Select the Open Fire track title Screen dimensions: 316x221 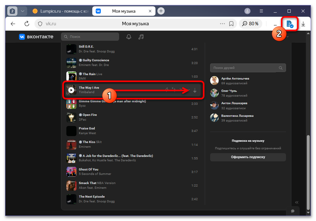[x=90, y=115]
